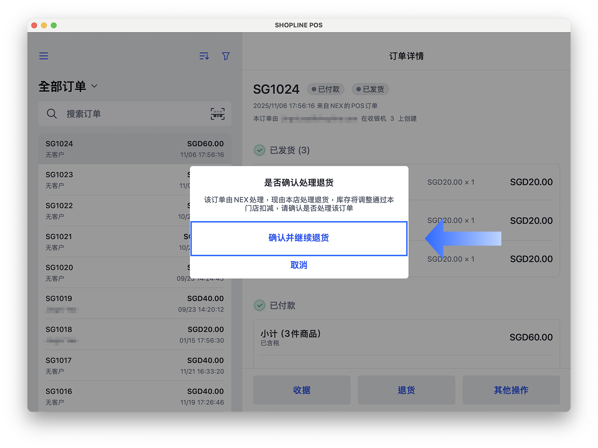The height and width of the screenshot is (448, 598).
Task: Click the SGD60.00 subtotal amount
Action: point(531,337)
